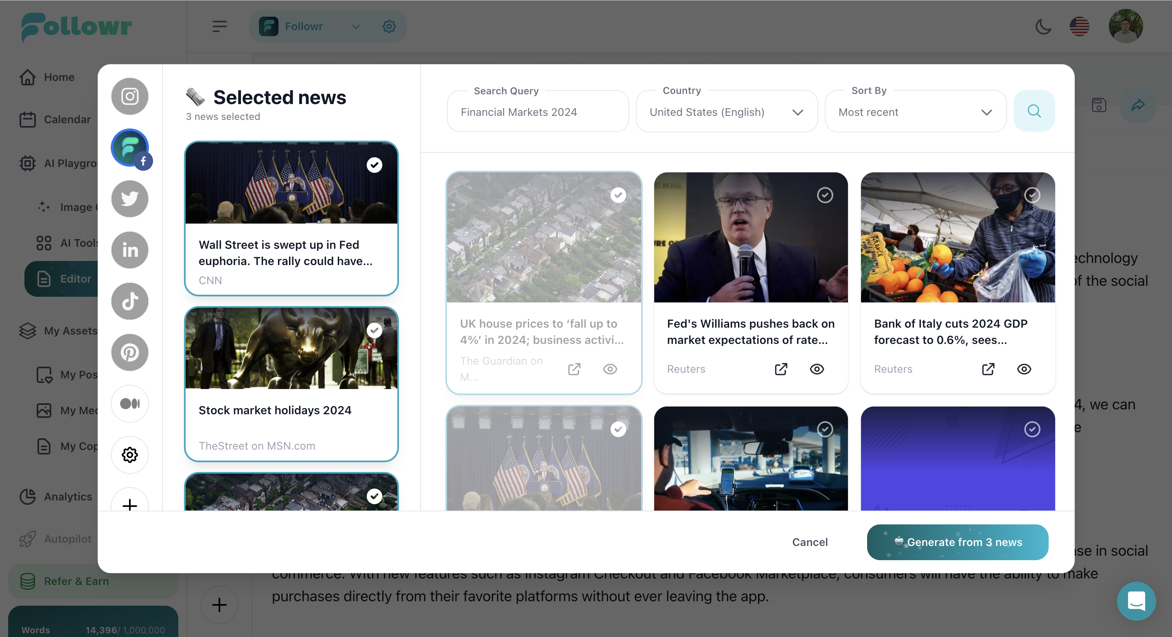Open news feed settings gear icon
Viewport: 1172px width, 637px height.
pyautogui.click(x=129, y=455)
